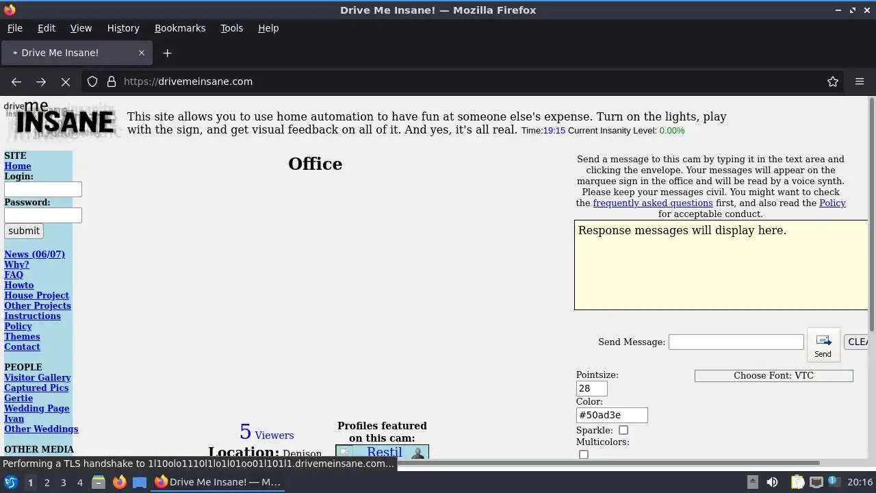The width and height of the screenshot is (876, 493).
Task: Bookmark this page with the star
Action: (833, 81)
